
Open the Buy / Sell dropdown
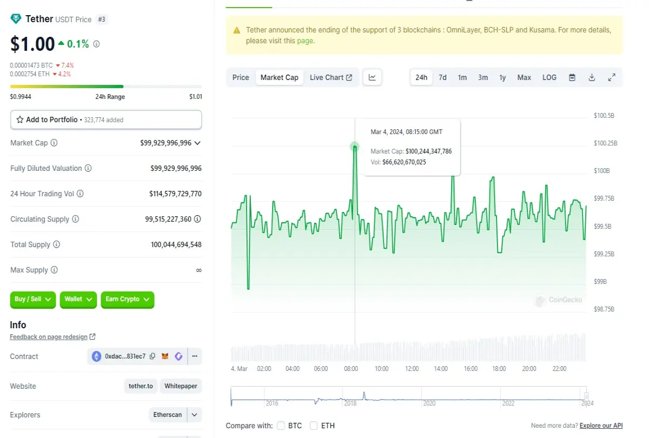point(33,299)
